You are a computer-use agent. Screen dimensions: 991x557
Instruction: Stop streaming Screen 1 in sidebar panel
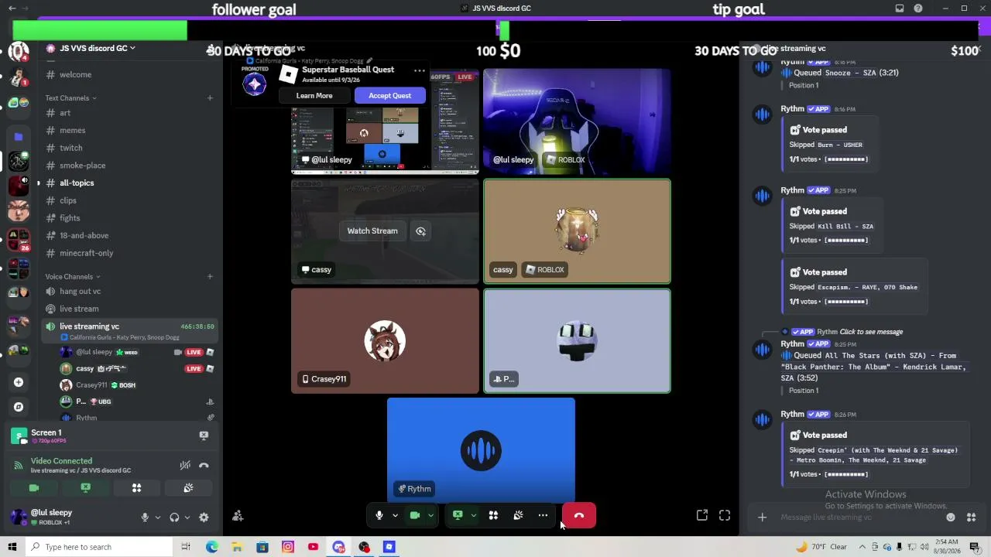(x=204, y=436)
